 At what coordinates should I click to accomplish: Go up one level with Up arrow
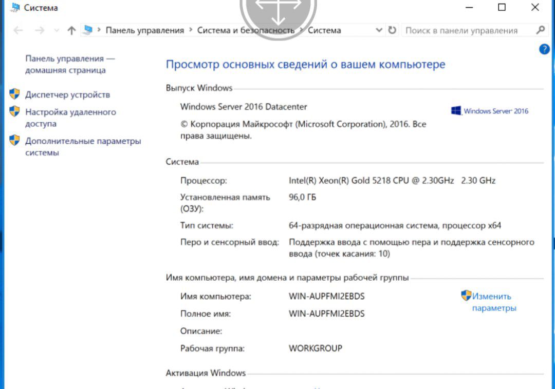[71, 30]
